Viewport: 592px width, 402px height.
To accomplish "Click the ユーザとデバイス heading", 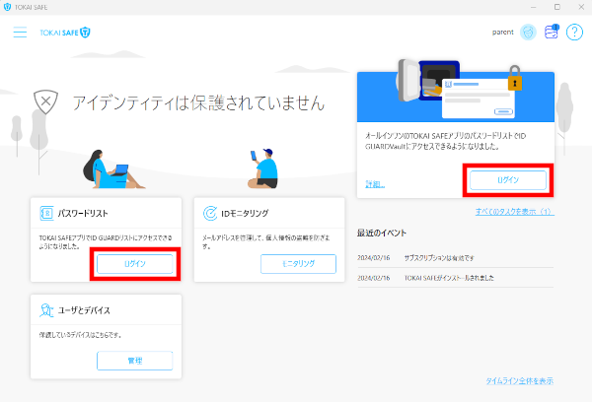I will click(84, 310).
